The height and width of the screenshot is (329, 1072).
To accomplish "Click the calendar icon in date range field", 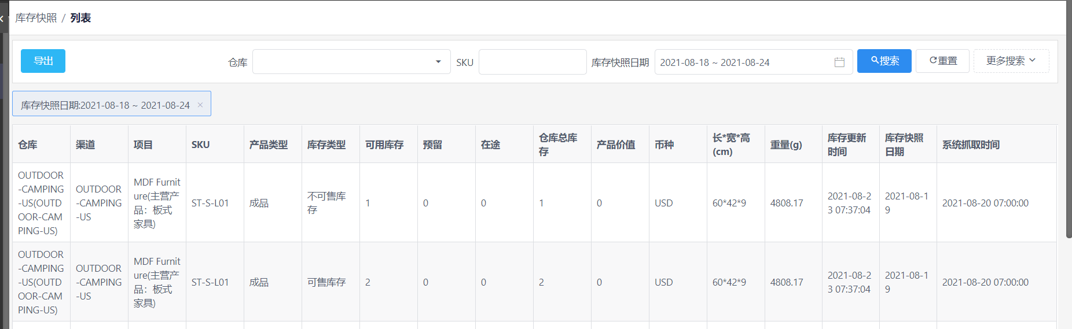I will [839, 62].
